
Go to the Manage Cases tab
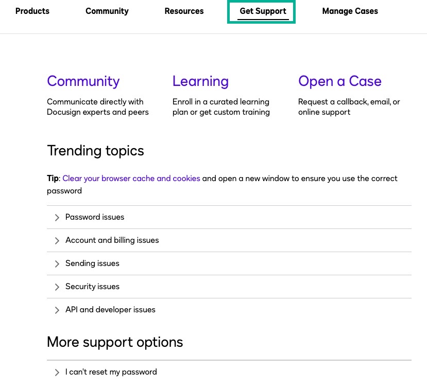click(350, 11)
